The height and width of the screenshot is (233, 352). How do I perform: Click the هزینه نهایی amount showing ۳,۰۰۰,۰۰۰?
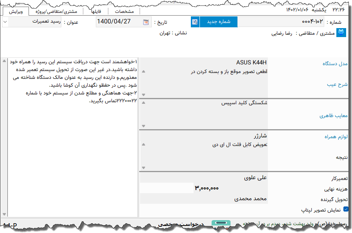pos(207,188)
